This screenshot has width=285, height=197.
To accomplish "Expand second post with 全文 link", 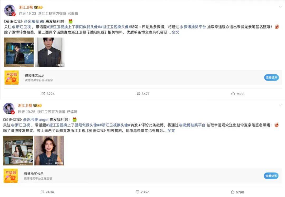I will (x=171, y=131).
